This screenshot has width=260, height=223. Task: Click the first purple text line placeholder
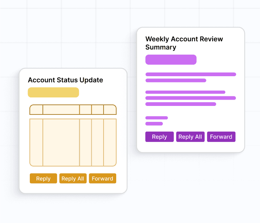pyautogui.click(x=191, y=74)
